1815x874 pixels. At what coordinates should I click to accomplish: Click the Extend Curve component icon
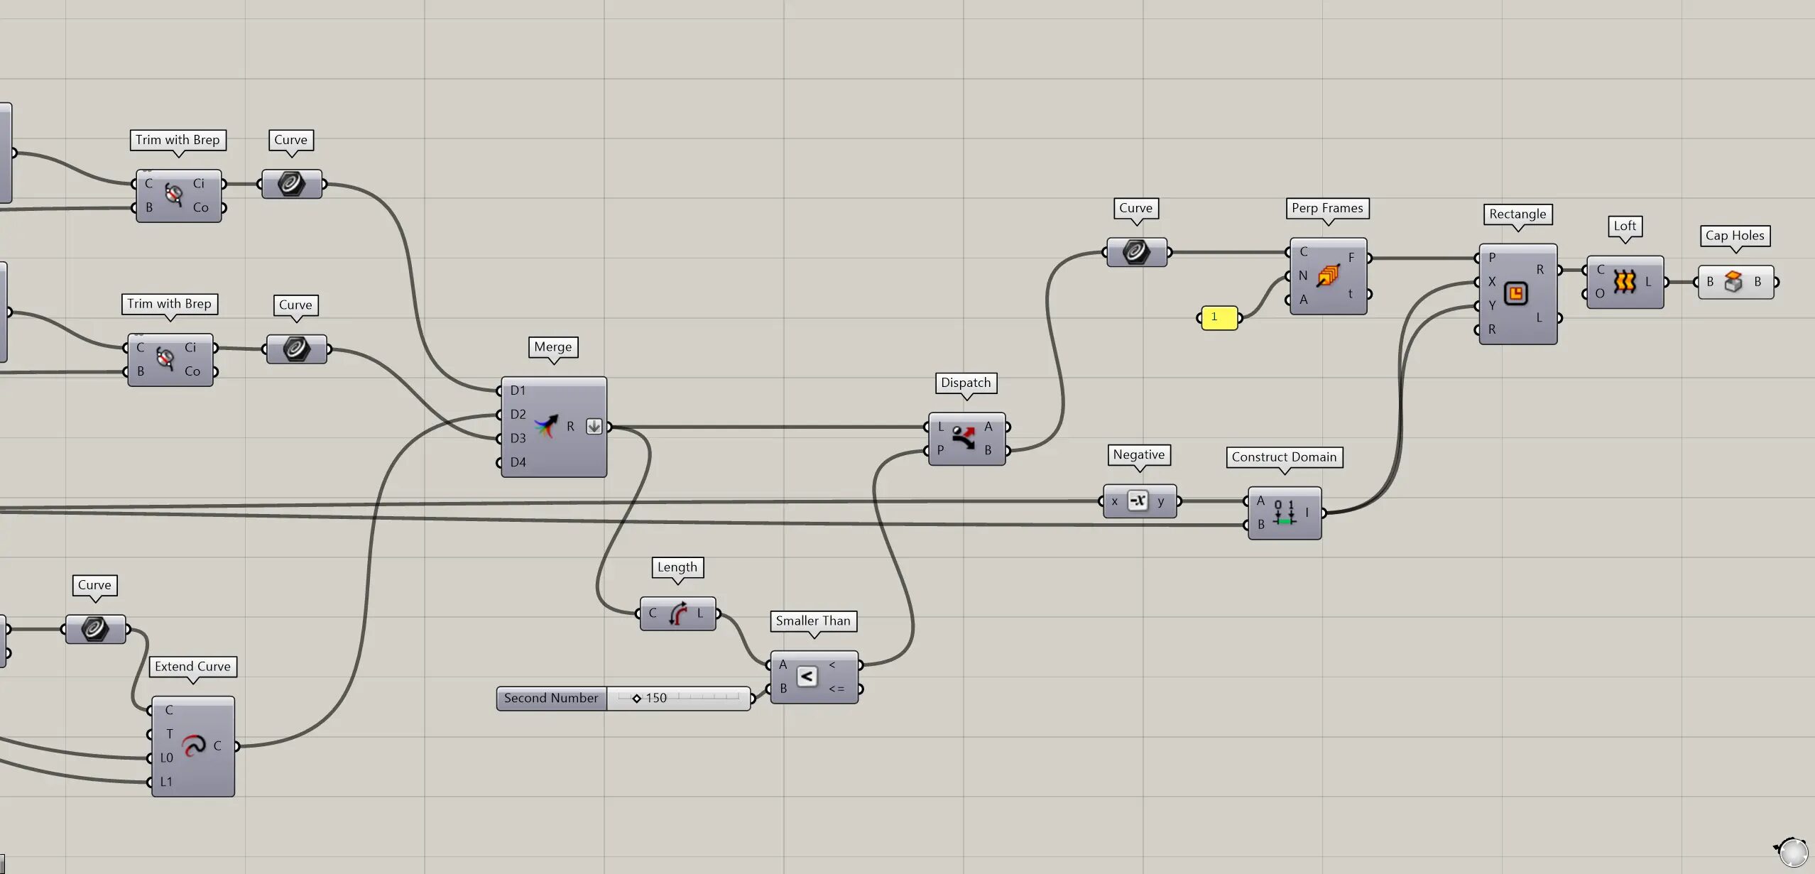click(x=193, y=745)
